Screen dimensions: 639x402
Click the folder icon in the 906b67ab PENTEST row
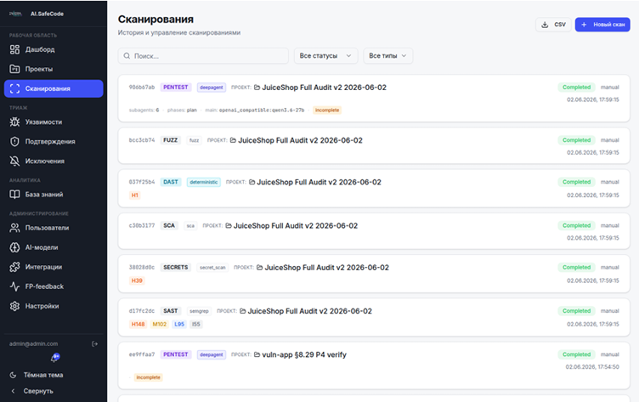click(x=257, y=88)
